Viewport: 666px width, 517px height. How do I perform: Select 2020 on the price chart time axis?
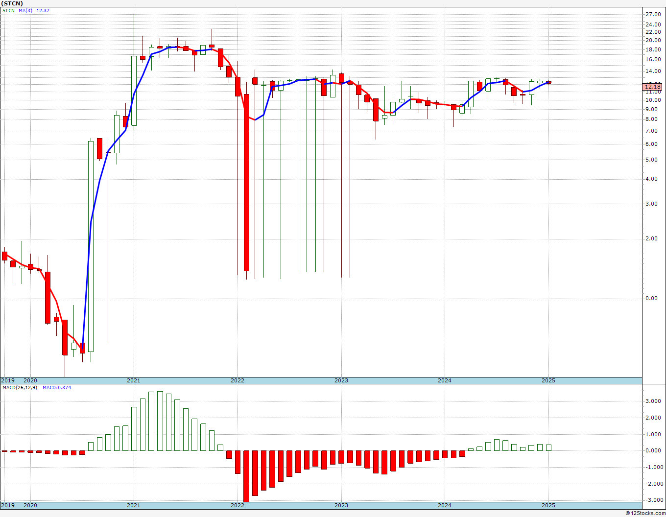[x=30, y=380]
